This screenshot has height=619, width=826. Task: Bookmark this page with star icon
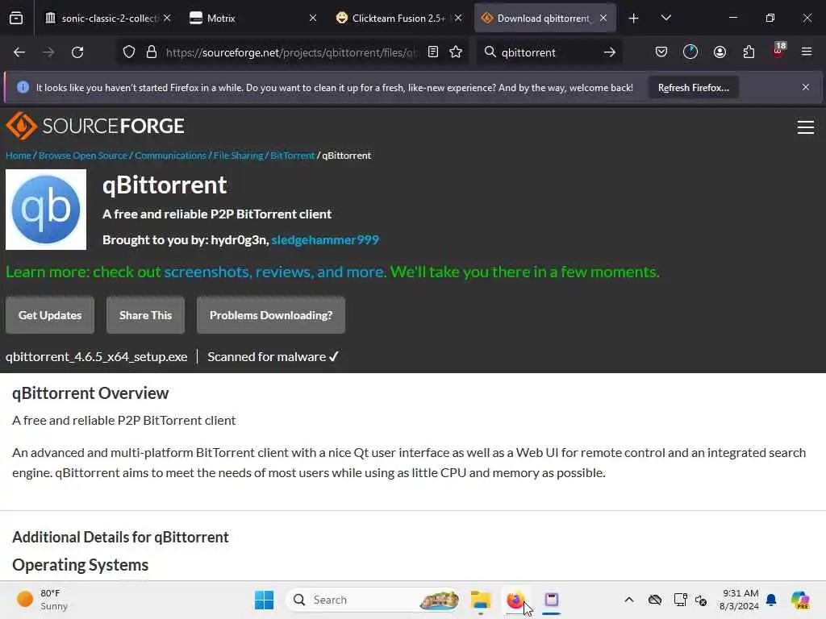pyautogui.click(x=456, y=52)
